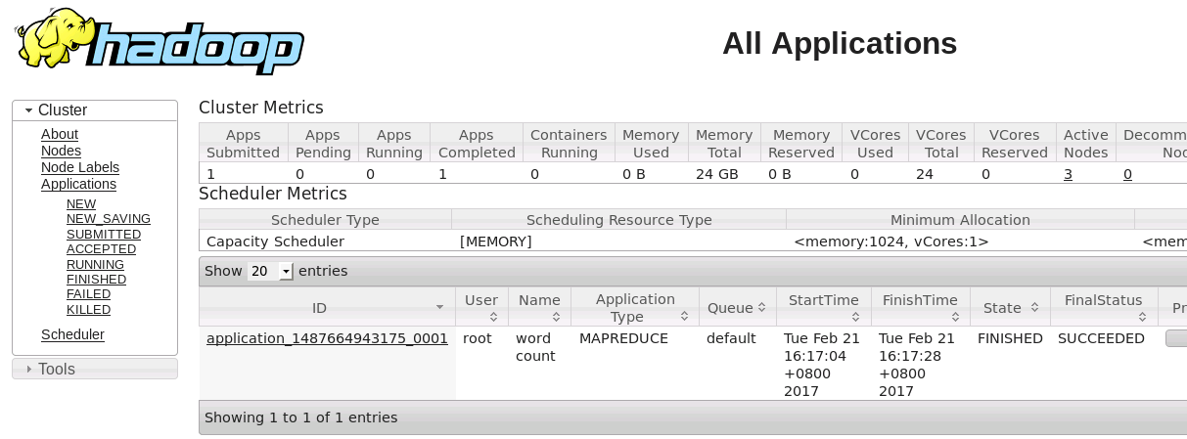Click the Scheduler Metrics heading
The height and width of the screenshot is (439, 1187).
[x=273, y=194]
